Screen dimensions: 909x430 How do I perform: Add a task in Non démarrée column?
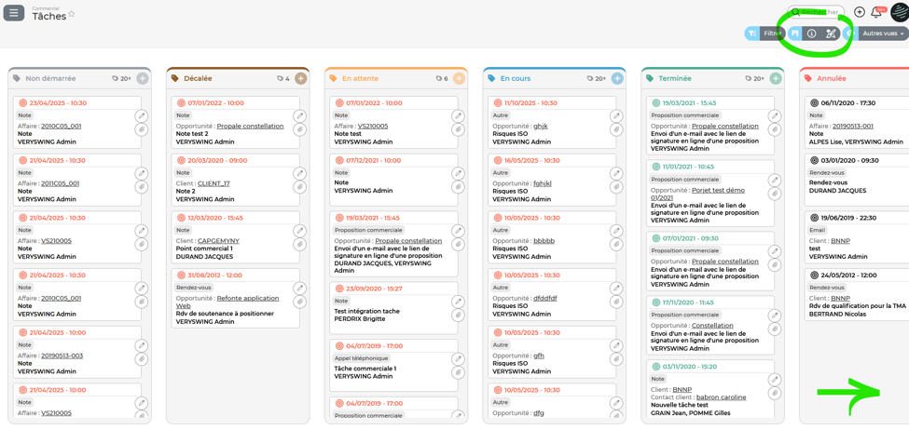point(143,79)
